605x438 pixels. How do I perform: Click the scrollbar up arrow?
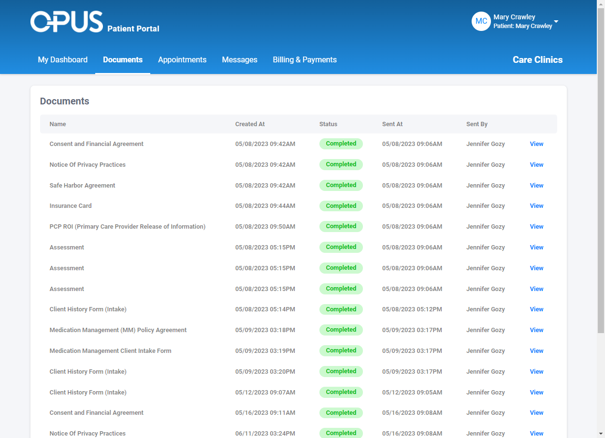tap(601, 4)
